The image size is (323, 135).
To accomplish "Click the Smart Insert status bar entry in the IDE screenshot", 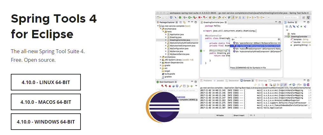I will [x=239, y=116].
